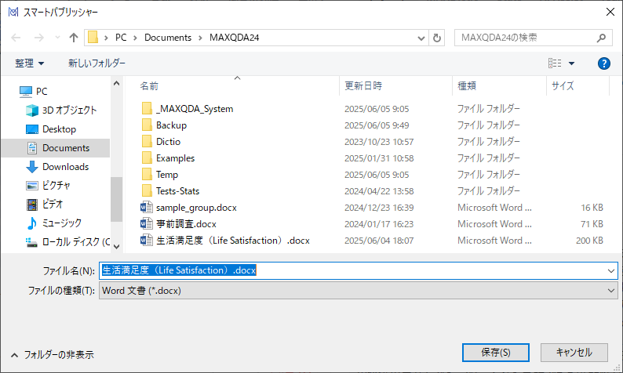Select the Backup folder icon
The width and height of the screenshot is (623, 373).
pyautogui.click(x=147, y=125)
